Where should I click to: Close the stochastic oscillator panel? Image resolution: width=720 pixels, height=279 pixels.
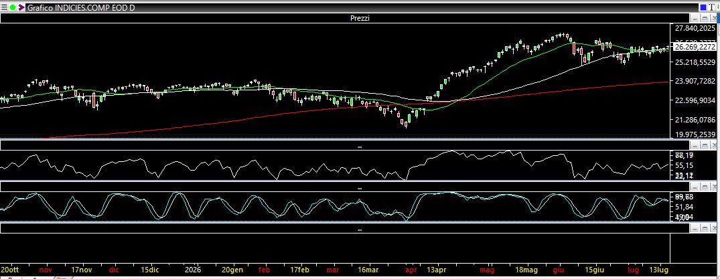coord(715,187)
